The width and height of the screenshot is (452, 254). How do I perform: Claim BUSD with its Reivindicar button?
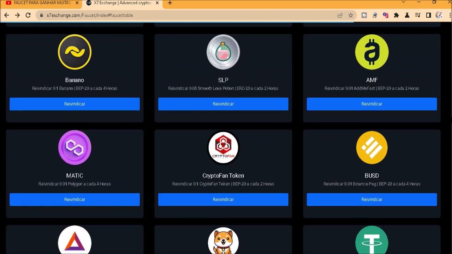tap(371, 199)
